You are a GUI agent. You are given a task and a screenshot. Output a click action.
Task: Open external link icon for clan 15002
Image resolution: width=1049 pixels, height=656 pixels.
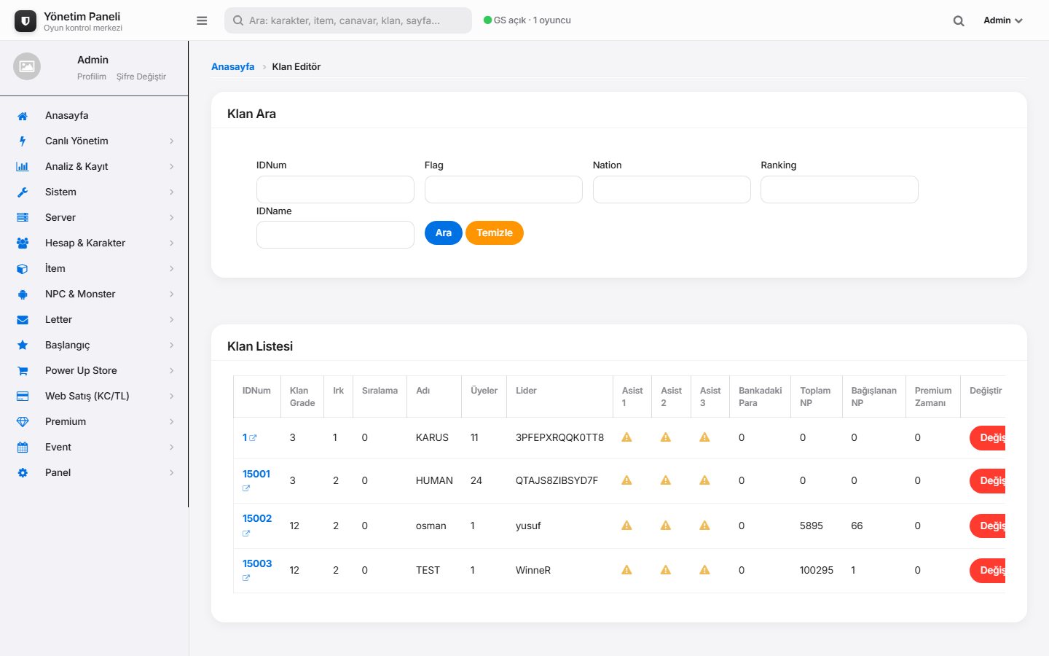[x=246, y=534]
